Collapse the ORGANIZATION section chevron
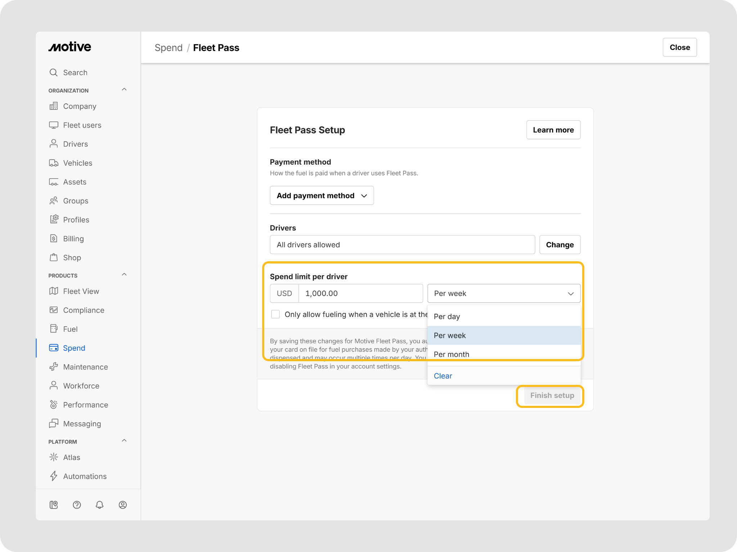This screenshot has width=737, height=552. coord(124,90)
